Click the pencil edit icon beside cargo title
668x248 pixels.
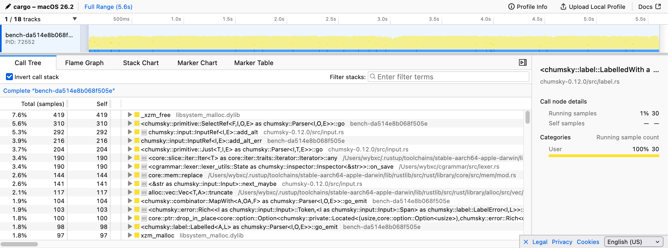point(8,6)
